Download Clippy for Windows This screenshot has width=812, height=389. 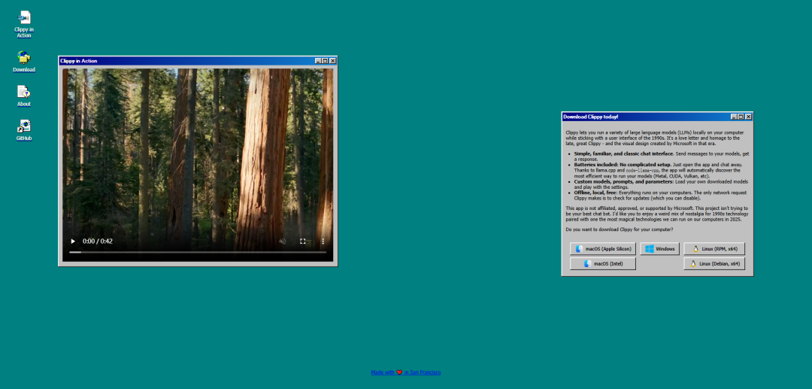point(660,248)
